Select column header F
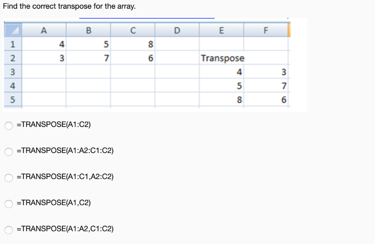Viewport: 375px width, 244px height. coord(266,30)
